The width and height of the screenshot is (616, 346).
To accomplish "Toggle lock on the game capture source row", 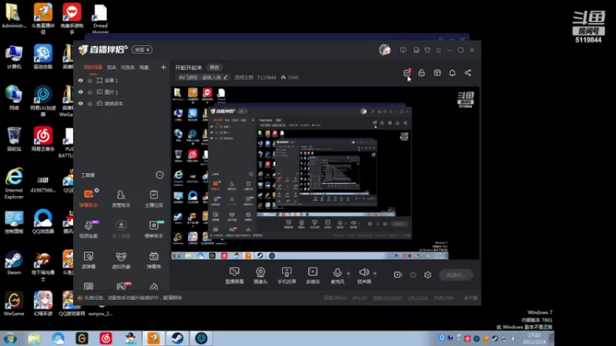I will (x=90, y=104).
